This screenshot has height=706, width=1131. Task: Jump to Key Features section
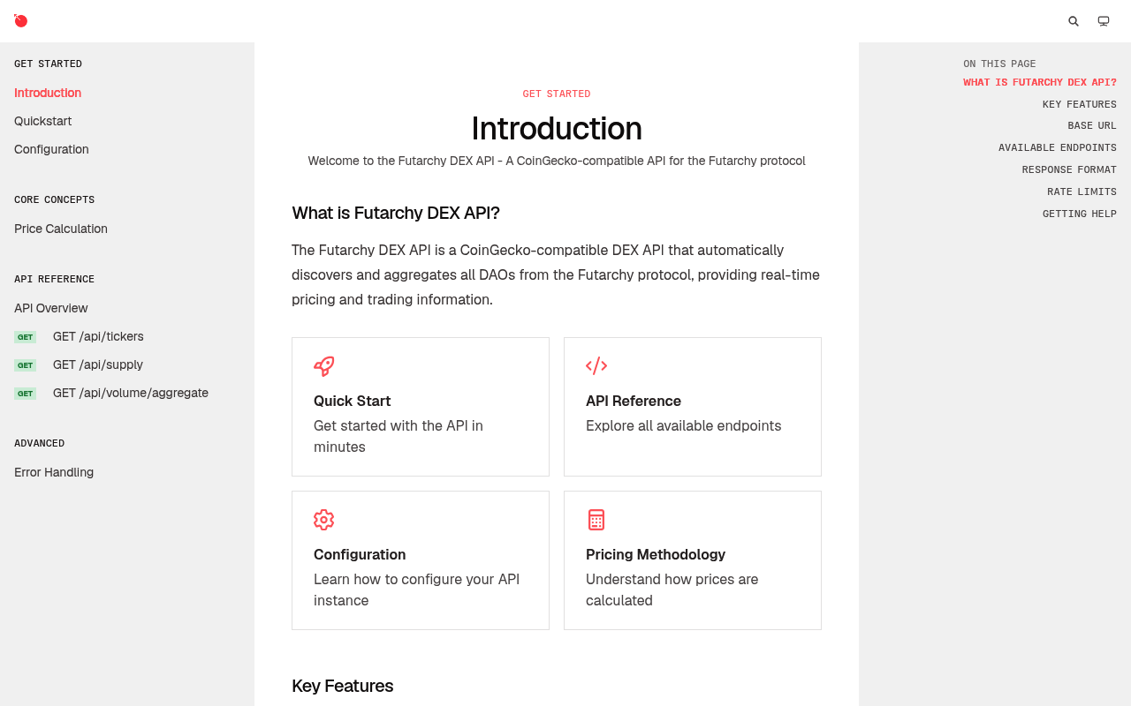tap(1079, 104)
